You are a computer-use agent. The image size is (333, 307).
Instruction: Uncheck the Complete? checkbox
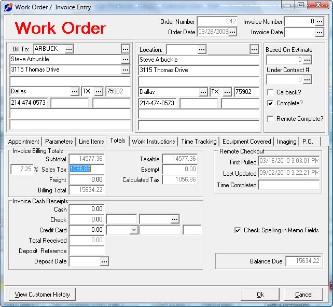point(270,103)
